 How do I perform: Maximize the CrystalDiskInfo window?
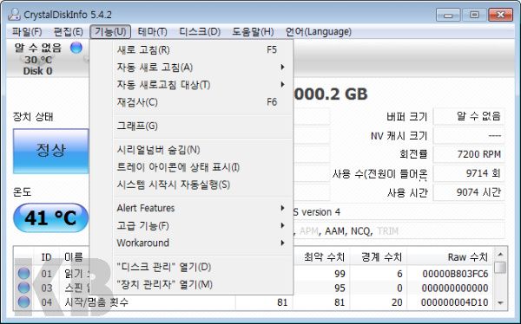tap(474, 15)
